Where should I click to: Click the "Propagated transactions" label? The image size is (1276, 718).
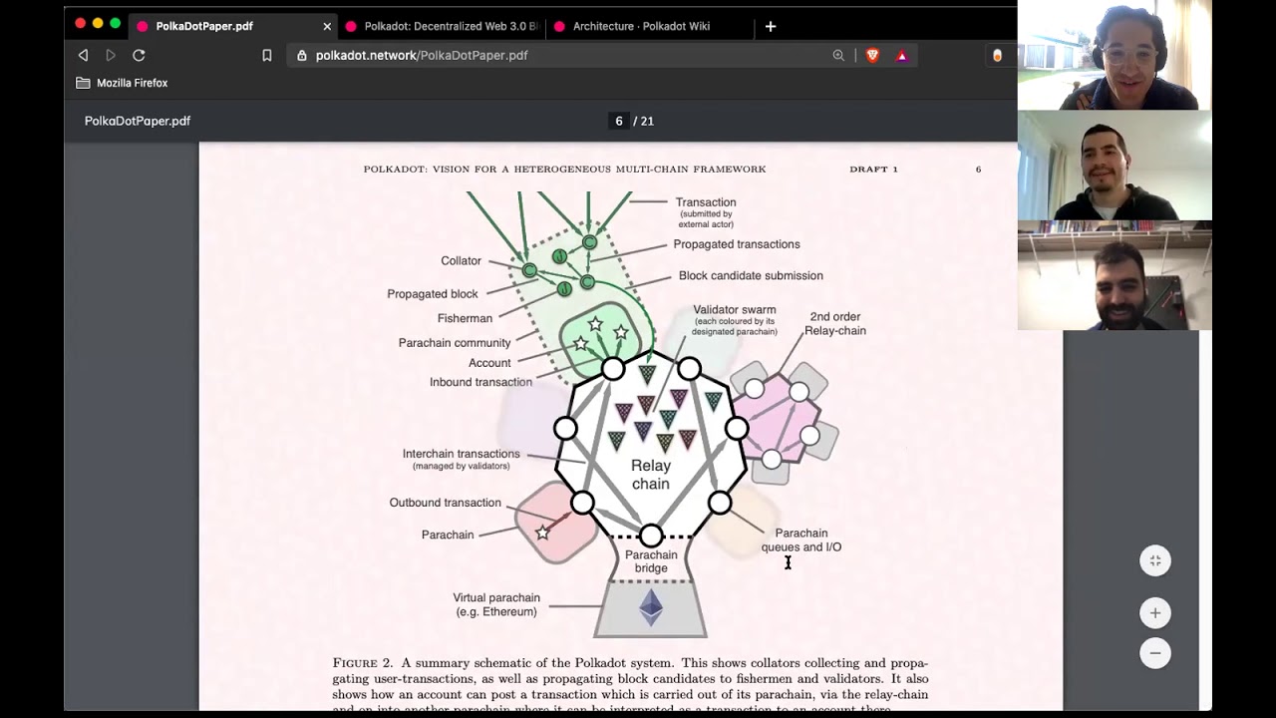[x=737, y=243]
